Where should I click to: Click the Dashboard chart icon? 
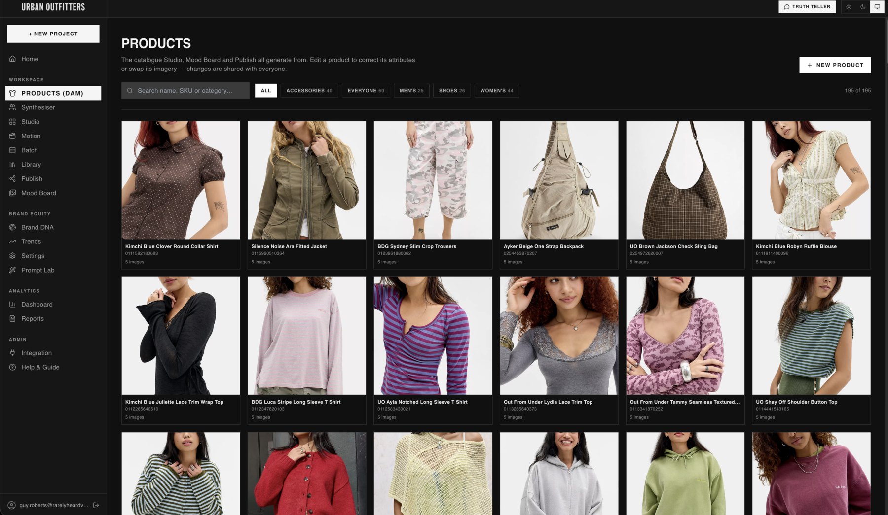pyautogui.click(x=12, y=304)
